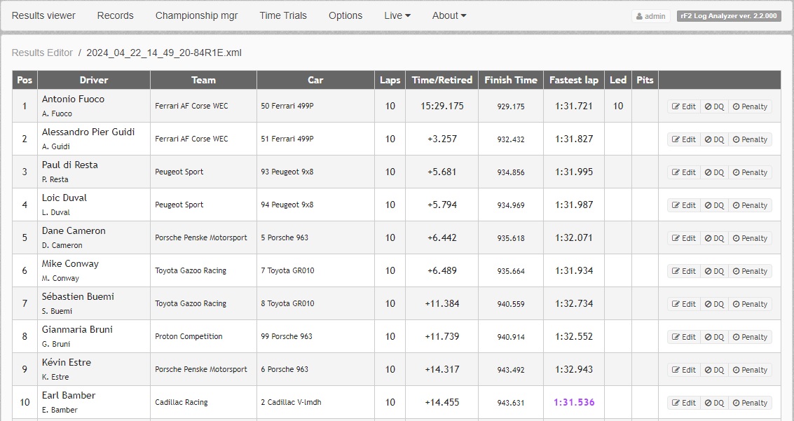Expand the About dropdown menu
The width and height of the screenshot is (794, 421).
(449, 15)
